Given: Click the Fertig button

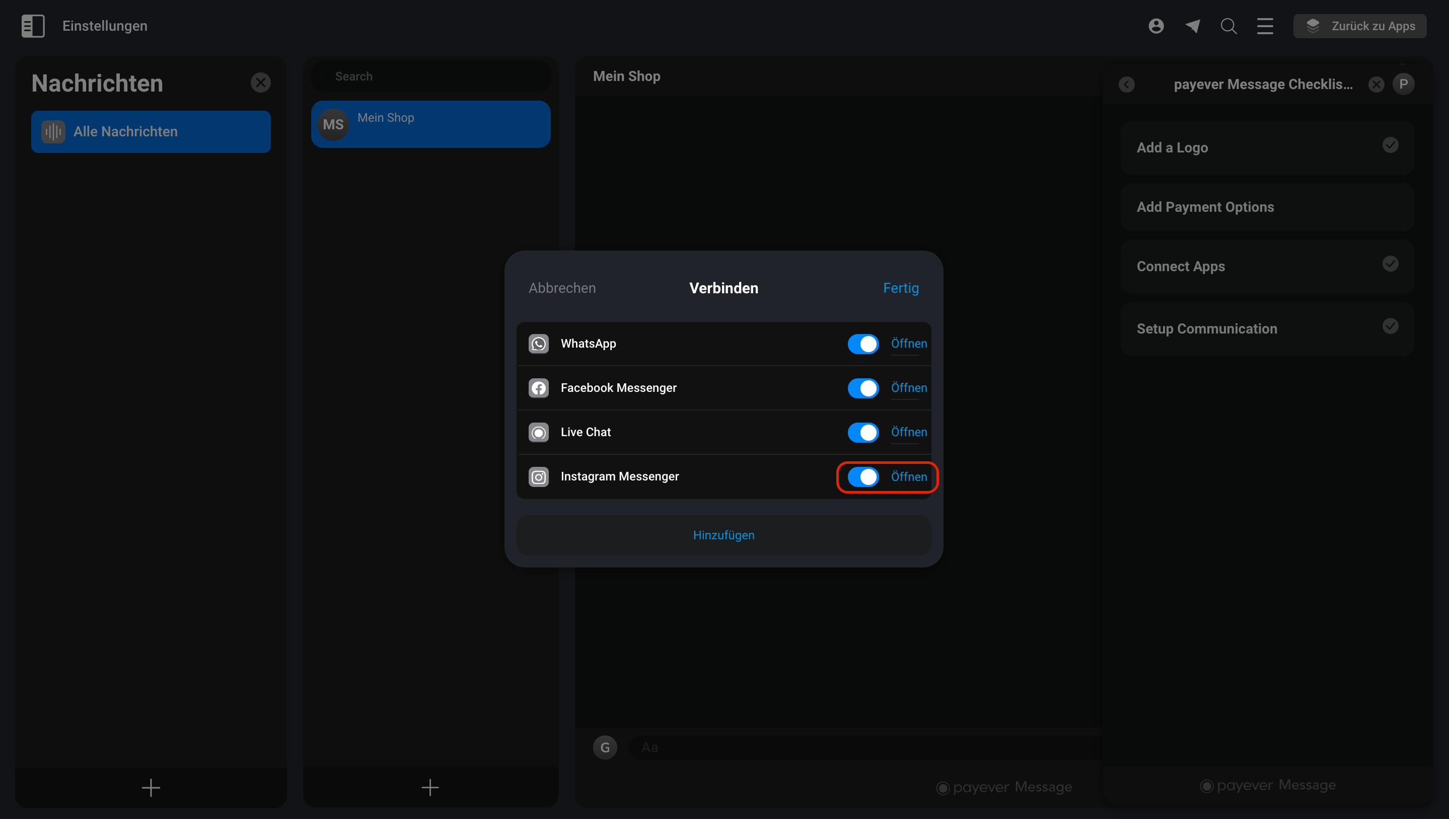Looking at the screenshot, I should (901, 288).
